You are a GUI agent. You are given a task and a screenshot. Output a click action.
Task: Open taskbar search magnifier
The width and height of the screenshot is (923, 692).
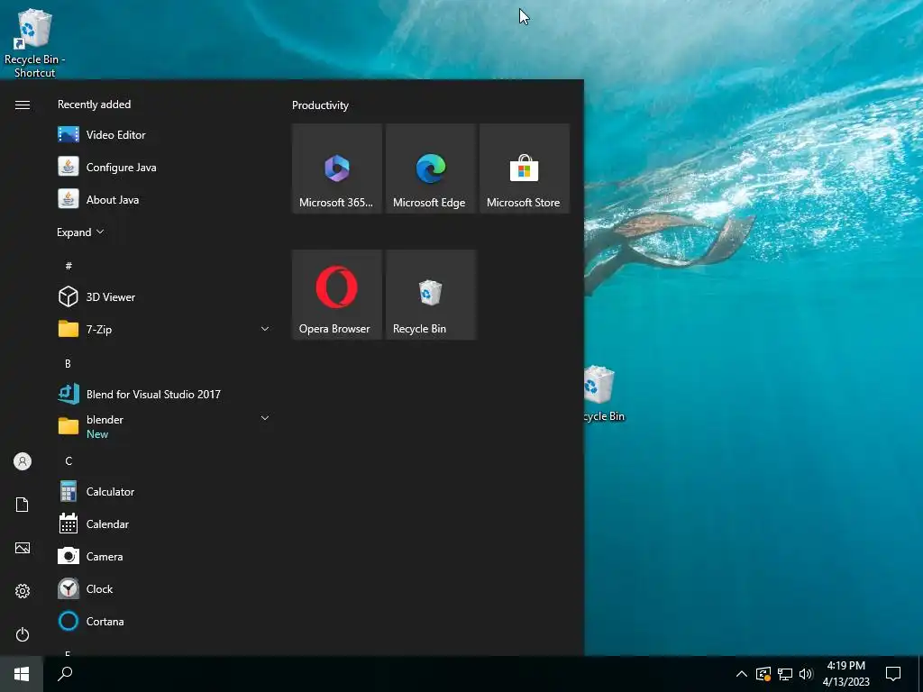pos(65,674)
